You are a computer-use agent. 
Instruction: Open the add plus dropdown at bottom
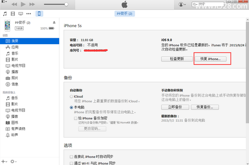click(4, 161)
